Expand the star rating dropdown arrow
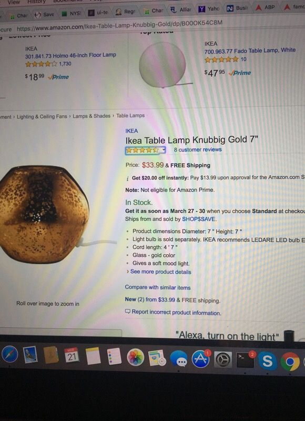The image size is (305, 421). [x=163, y=151]
